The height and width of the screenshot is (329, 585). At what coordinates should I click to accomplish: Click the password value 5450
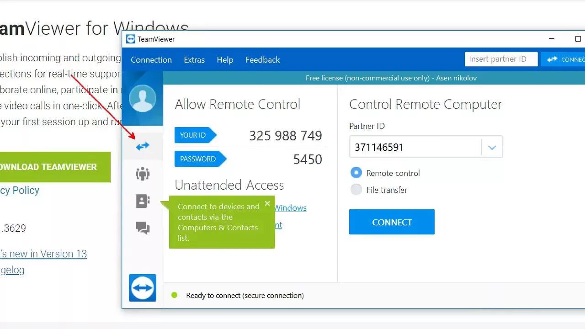pos(308,159)
